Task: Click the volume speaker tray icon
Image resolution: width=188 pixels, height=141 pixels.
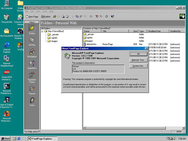Action: [174, 139]
